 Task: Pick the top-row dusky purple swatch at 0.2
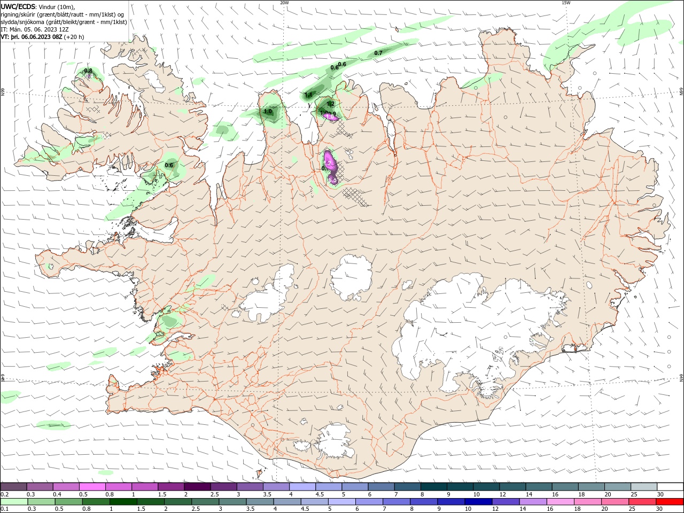click(13, 487)
